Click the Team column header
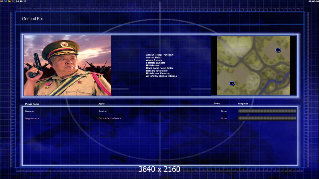Screen dimensions: 319x179 217,104
